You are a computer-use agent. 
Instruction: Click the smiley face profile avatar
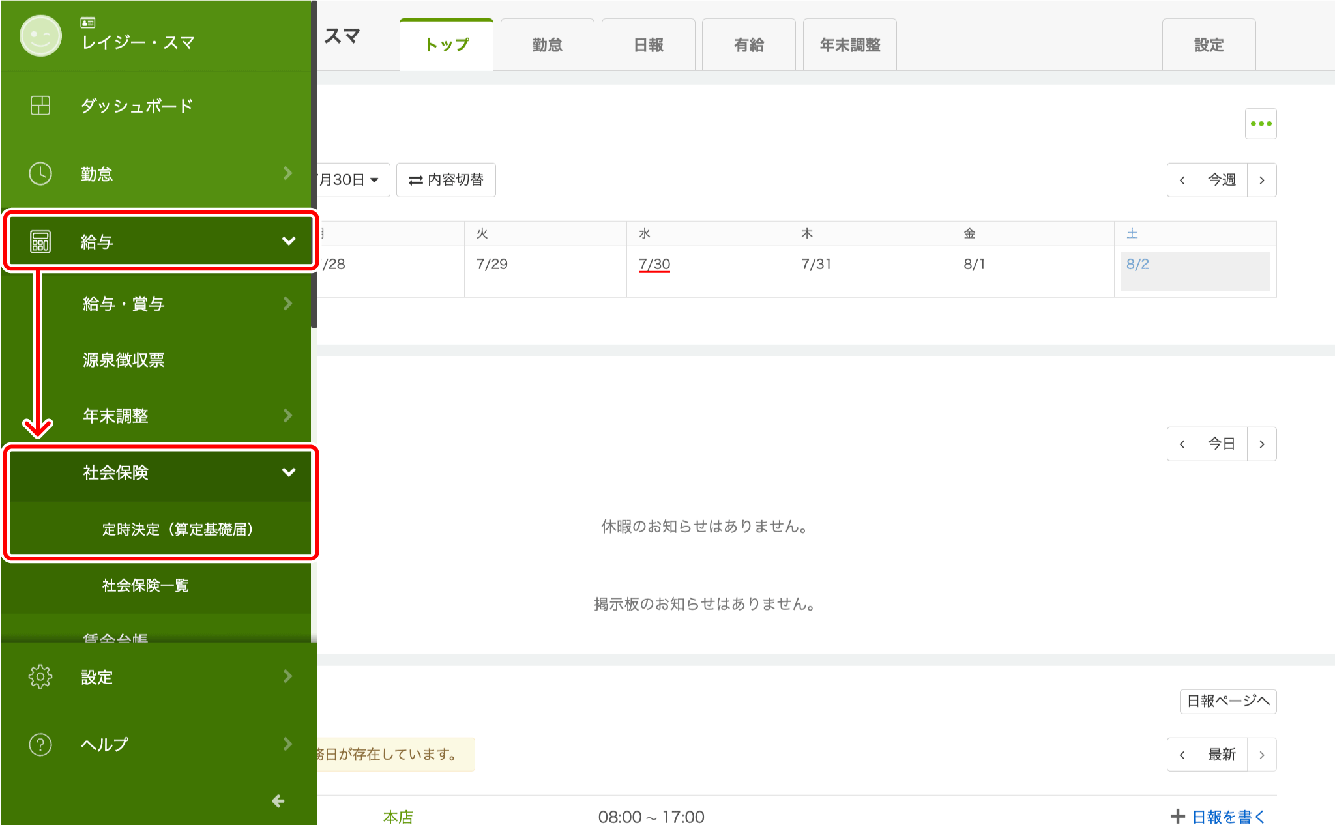(x=40, y=35)
